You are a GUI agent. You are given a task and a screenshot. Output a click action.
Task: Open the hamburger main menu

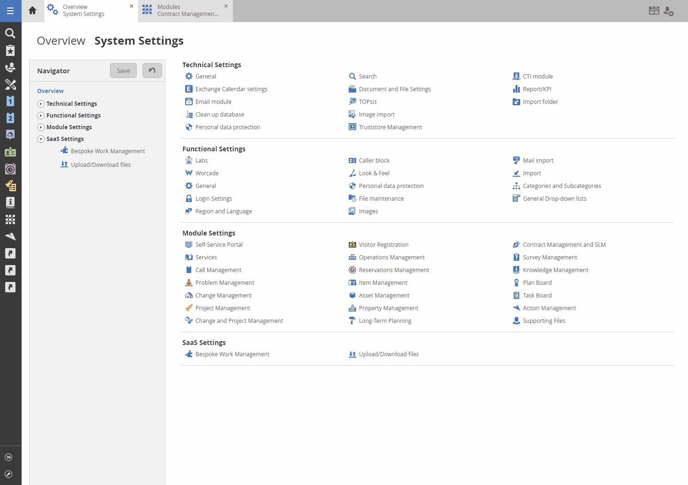10,11
